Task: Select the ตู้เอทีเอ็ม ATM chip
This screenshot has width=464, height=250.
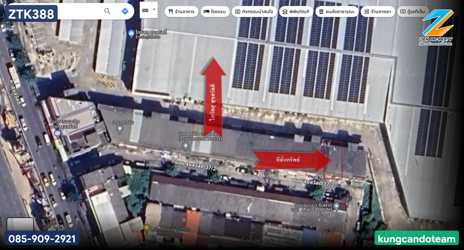Action: click(413, 11)
